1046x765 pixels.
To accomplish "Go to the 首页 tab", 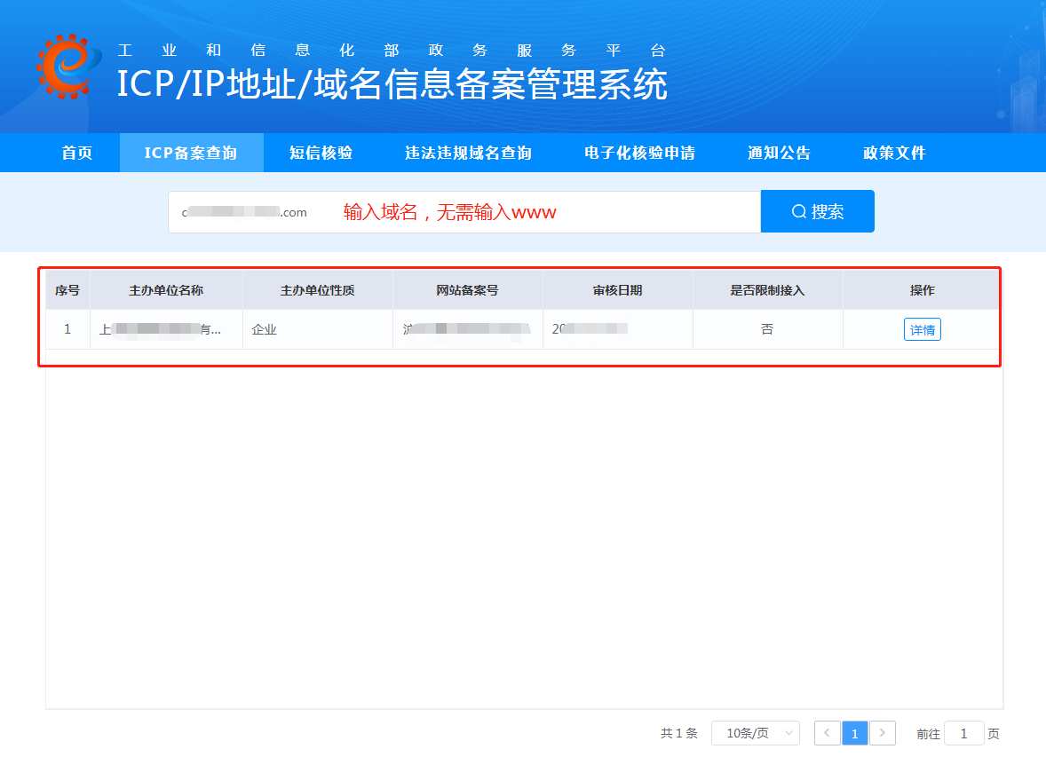I will (x=77, y=153).
